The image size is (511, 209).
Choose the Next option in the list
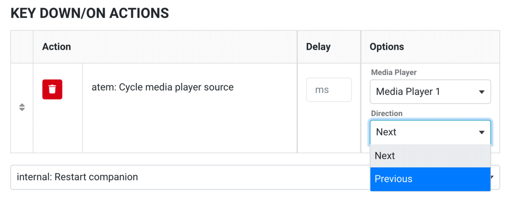tap(430, 156)
